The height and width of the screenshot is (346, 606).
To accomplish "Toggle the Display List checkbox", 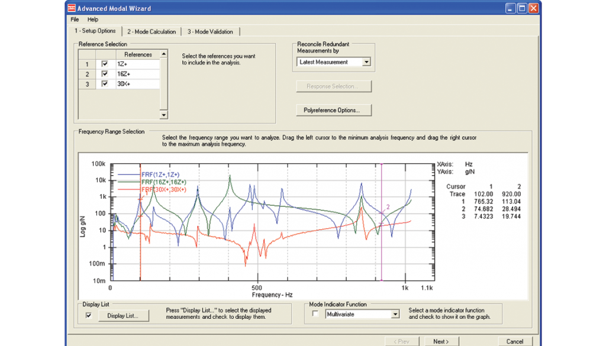I will click(x=88, y=315).
